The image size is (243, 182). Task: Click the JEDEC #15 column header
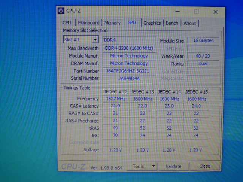(197, 92)
